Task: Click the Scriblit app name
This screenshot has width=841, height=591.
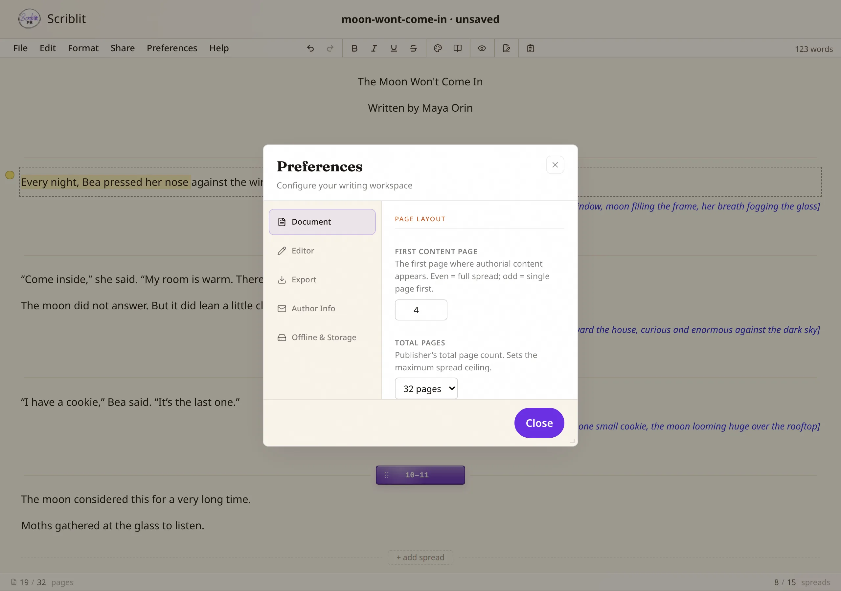Action: pos(66,19)
